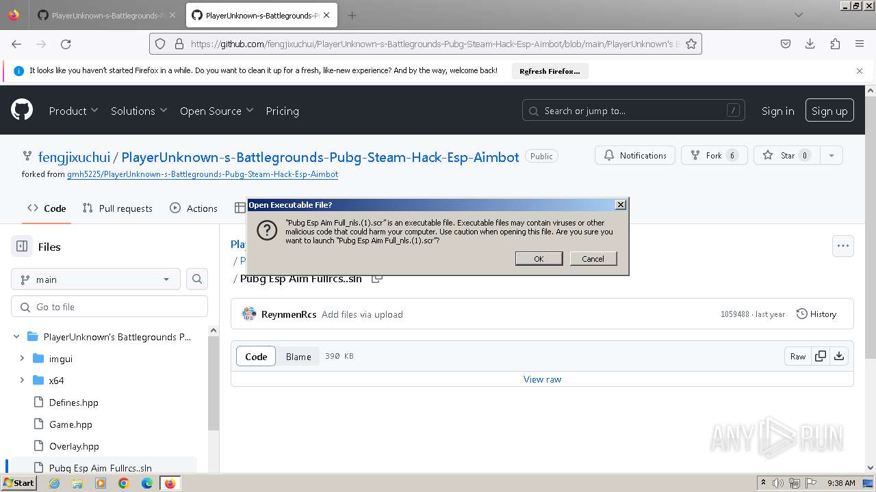The image size is (876, 492).
Task: Close the Open Executable File dialog
Action: pos(620,204)
